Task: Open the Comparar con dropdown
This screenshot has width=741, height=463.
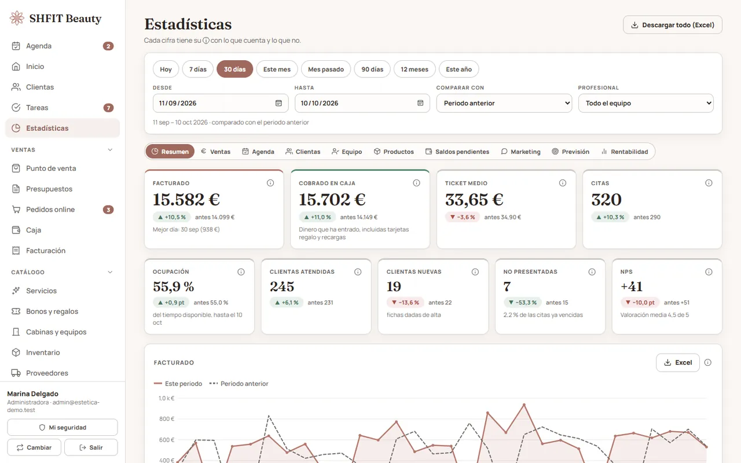Action: click(504, 103)
